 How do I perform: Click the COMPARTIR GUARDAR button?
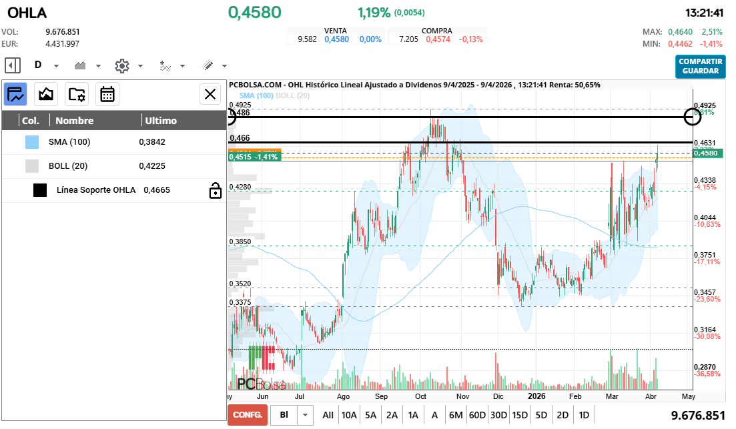point(700,67)
